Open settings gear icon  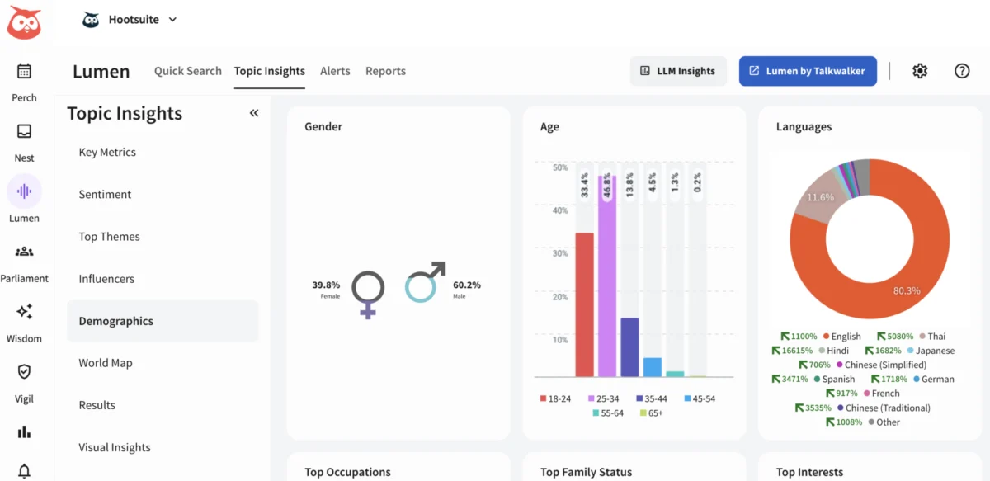[x=920, y=71]
